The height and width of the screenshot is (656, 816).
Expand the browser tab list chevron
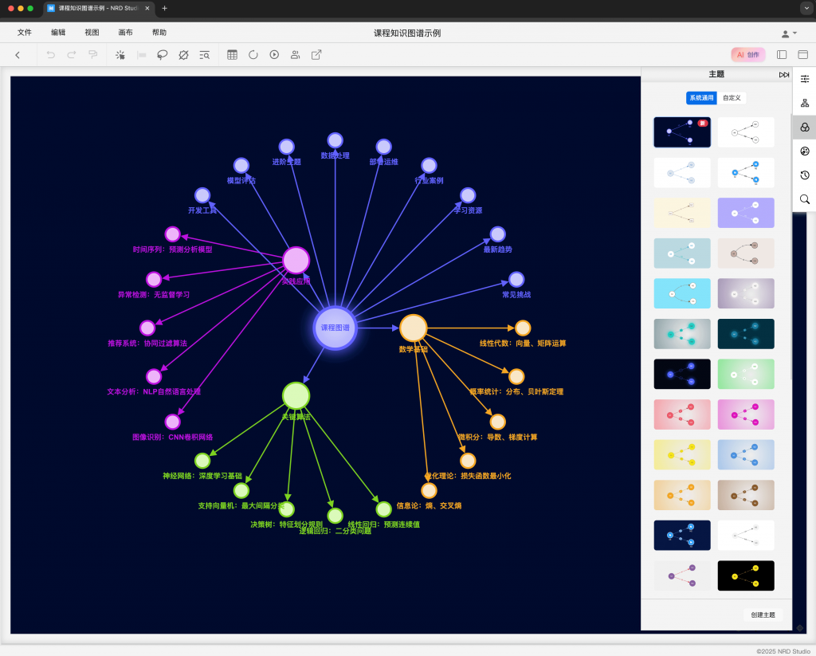(x=806, y=8)
